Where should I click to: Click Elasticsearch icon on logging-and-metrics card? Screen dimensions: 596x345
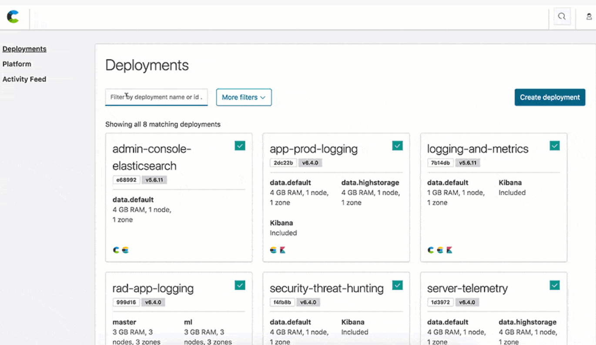tap(440, 250)
